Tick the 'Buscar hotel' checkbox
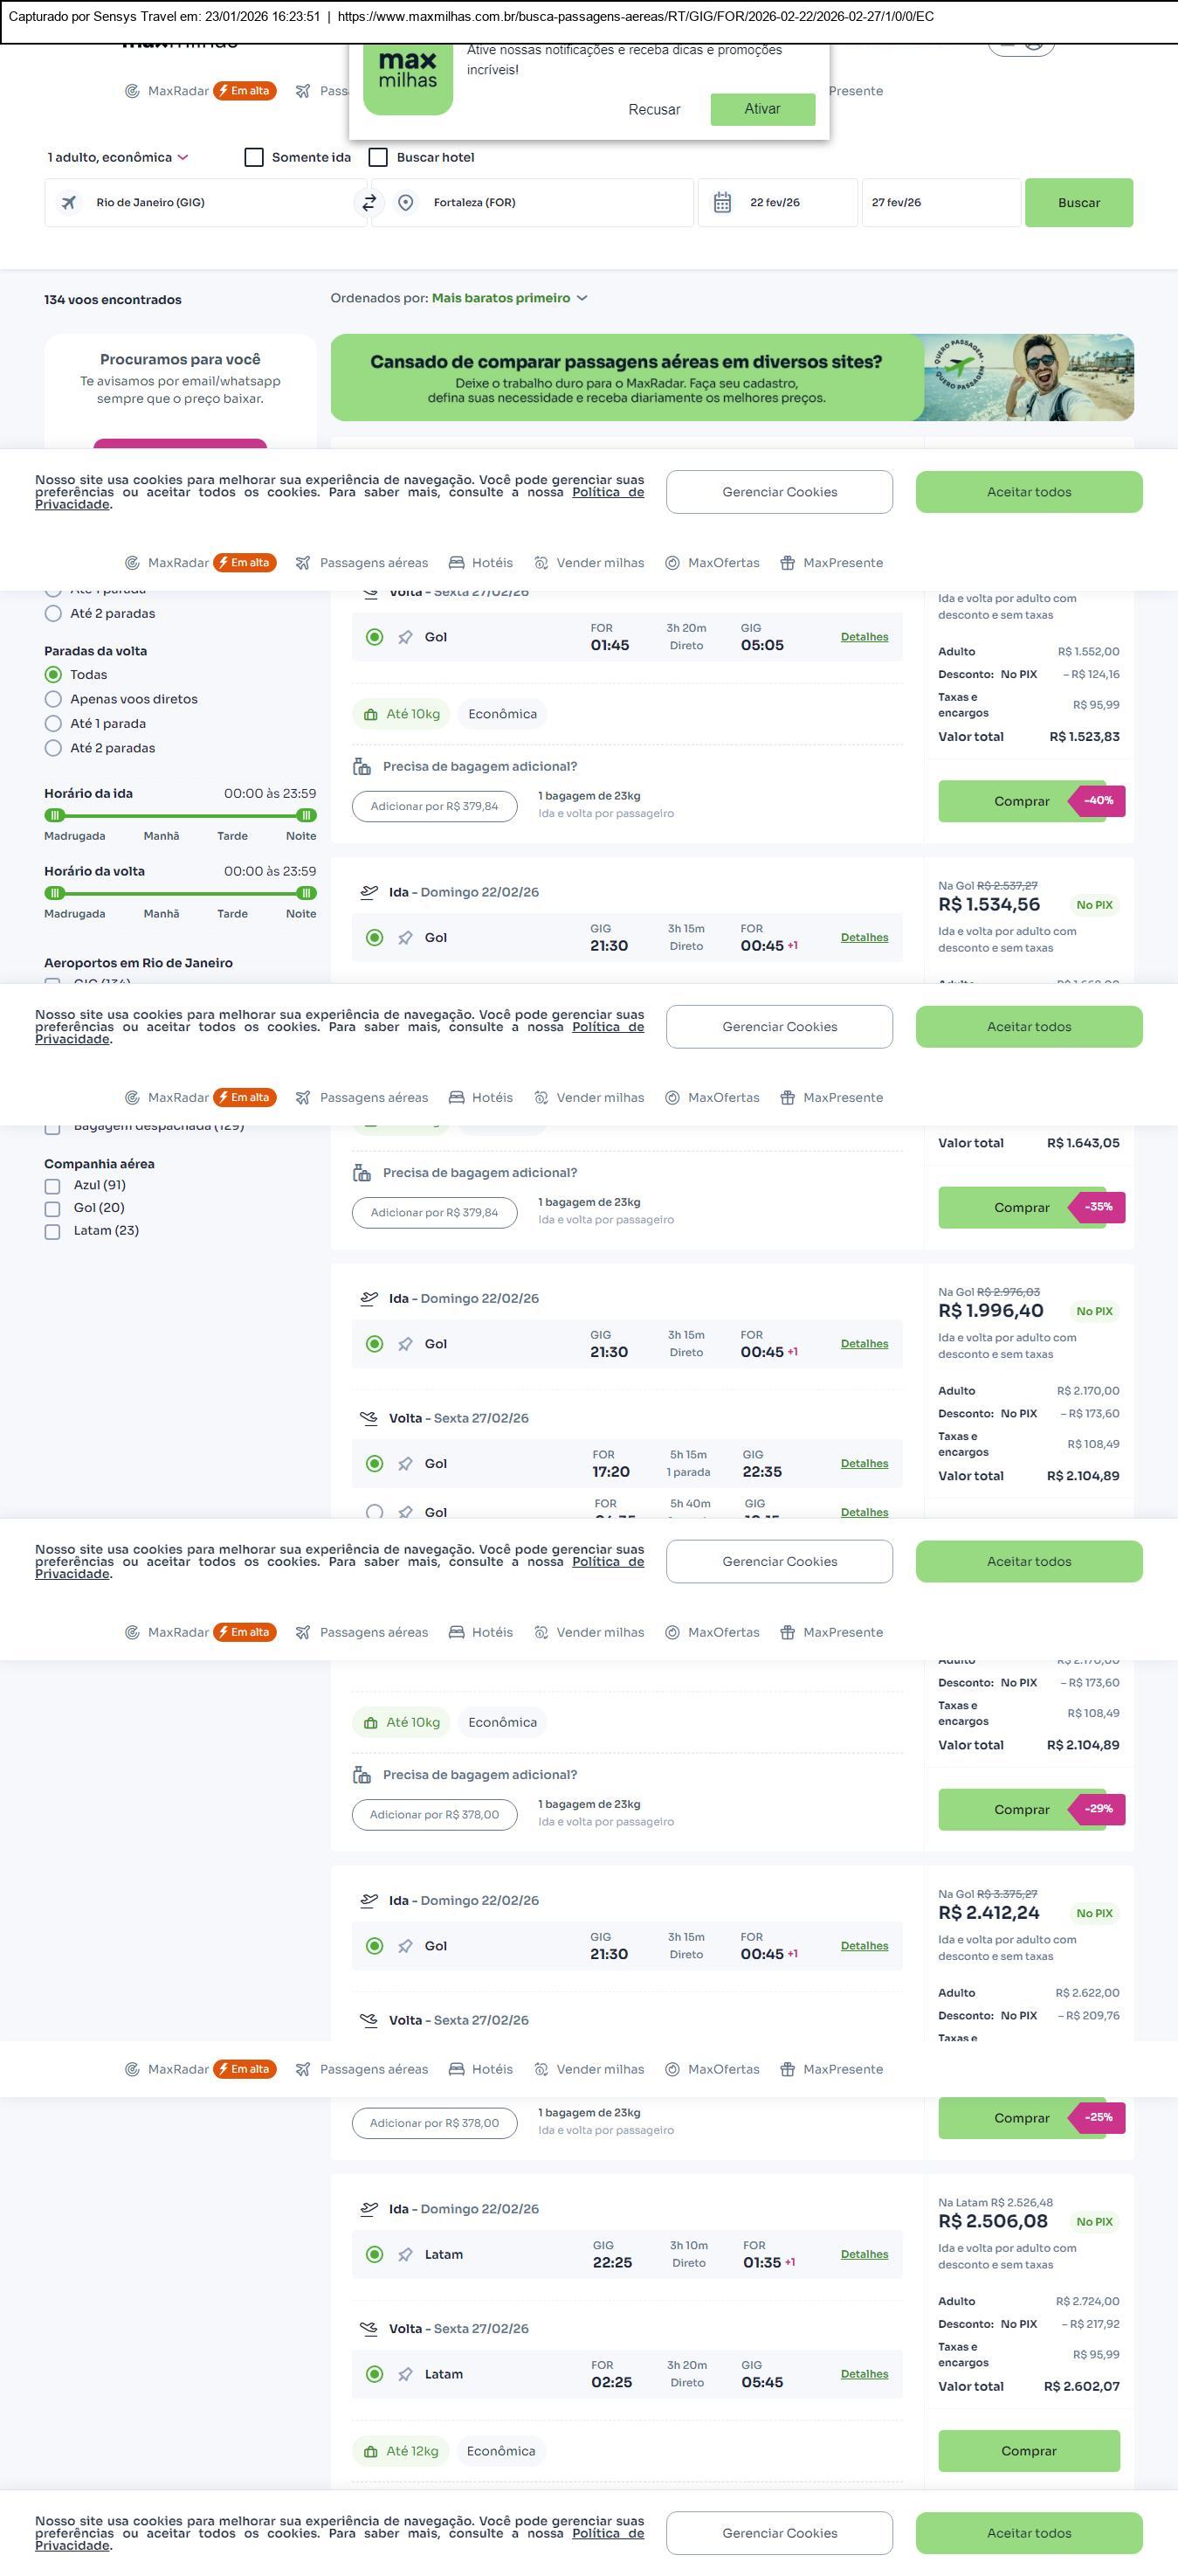Viewport: 1178px width, 2576px height. point(379,158)
